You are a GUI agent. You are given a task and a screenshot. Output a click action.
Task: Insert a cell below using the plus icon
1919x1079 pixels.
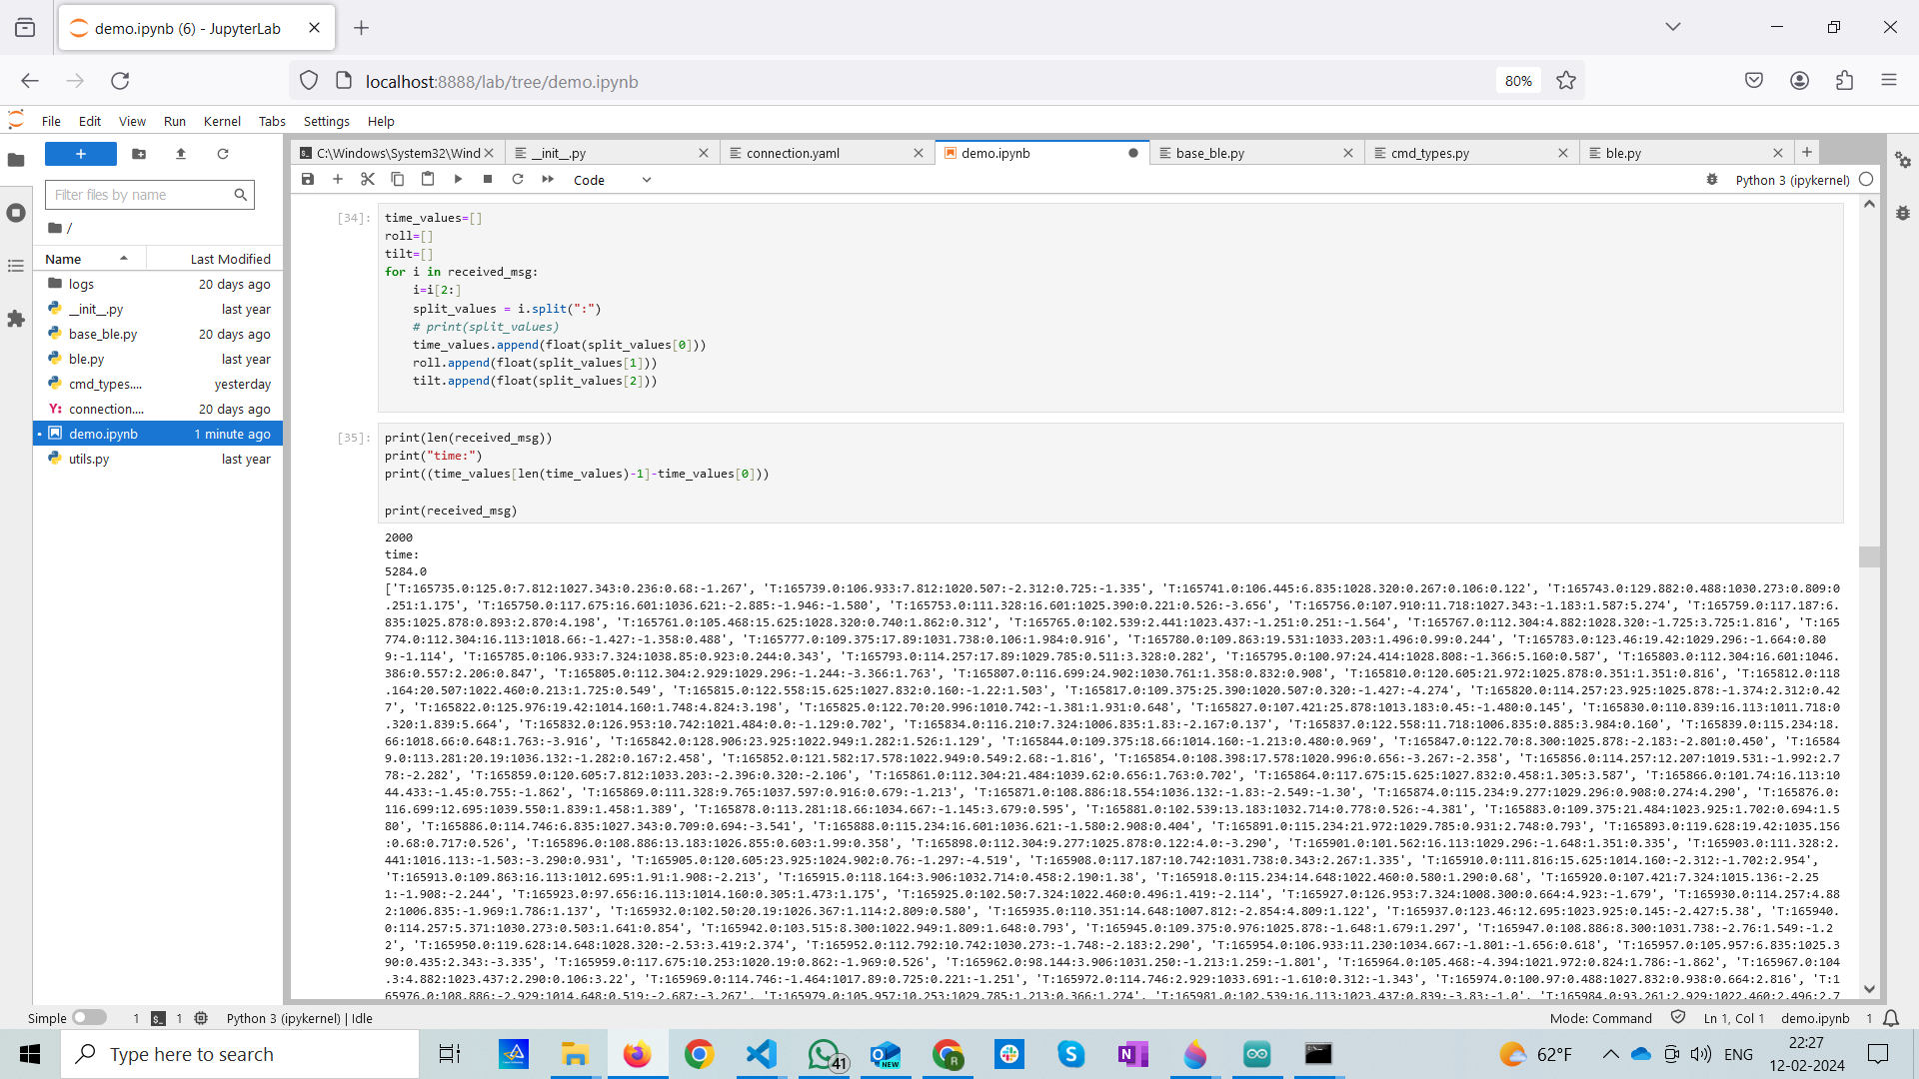pos(338,180)
